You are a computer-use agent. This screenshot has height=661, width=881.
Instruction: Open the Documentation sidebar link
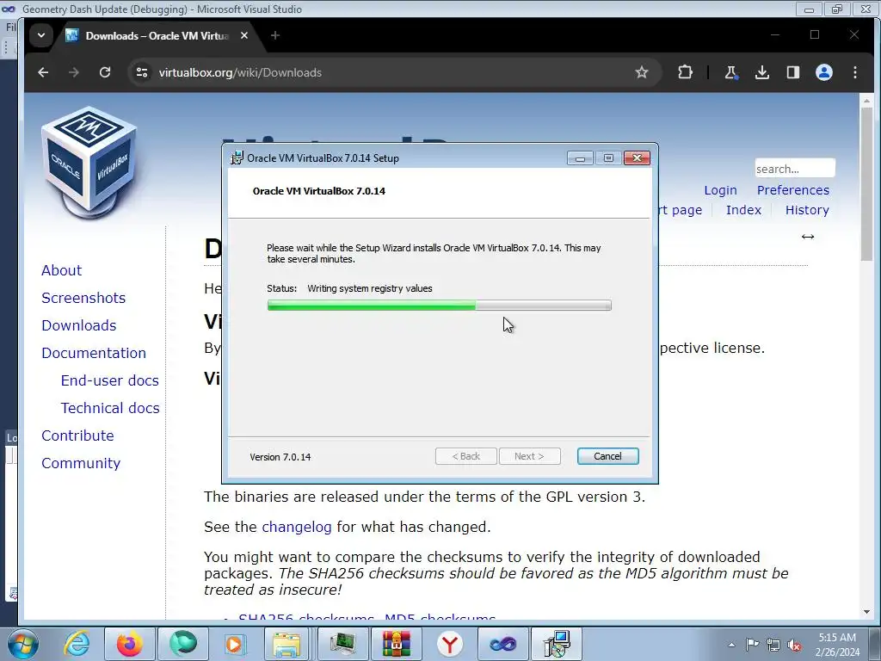pyautogui.click(x=94, y=353)
